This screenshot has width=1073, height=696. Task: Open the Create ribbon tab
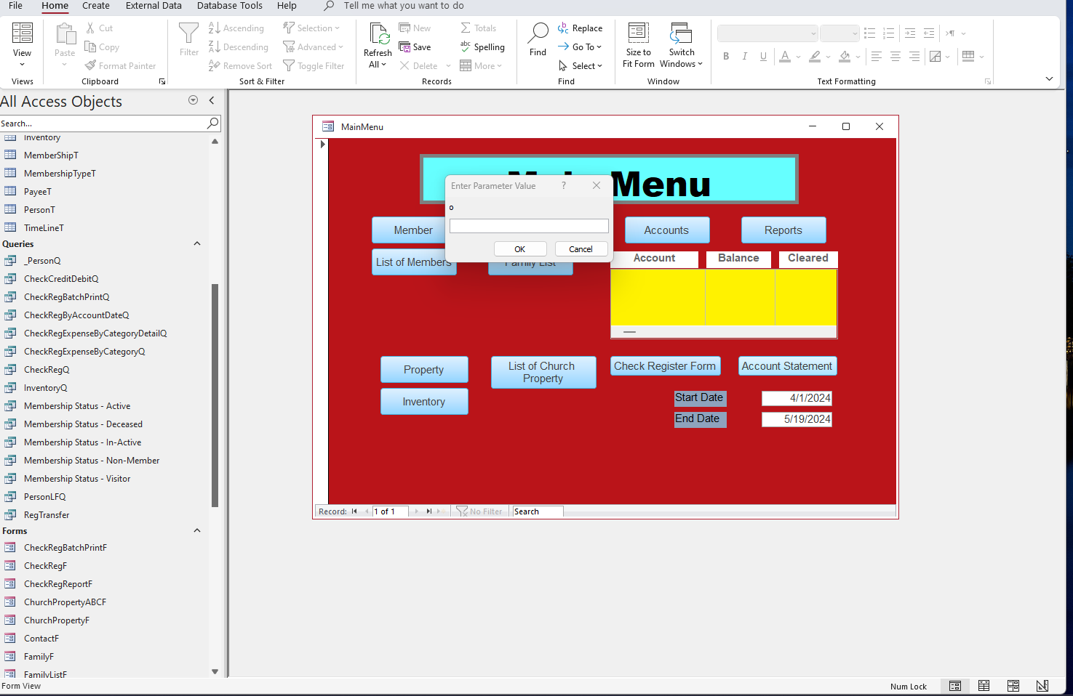[x=95, y=6]
